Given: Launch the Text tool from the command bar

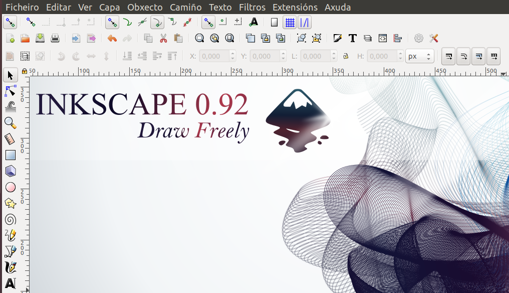Looking at the screenshot, I should coord(351,38).
